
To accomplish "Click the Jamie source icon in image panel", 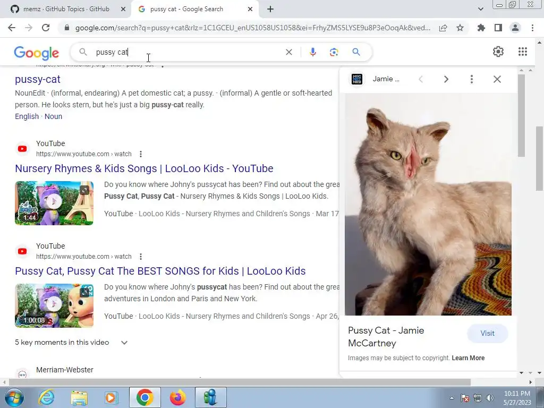I will 356,79.
